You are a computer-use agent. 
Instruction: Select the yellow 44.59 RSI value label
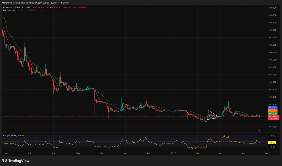(x=272, y=143)
